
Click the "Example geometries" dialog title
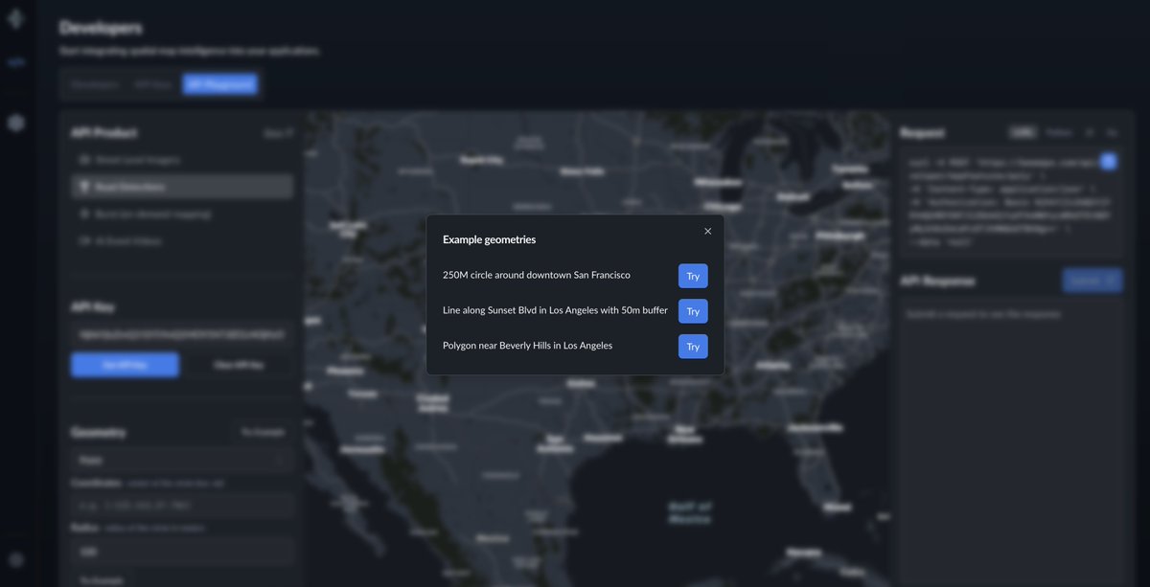pyautogui.click(x=489, y=239)
